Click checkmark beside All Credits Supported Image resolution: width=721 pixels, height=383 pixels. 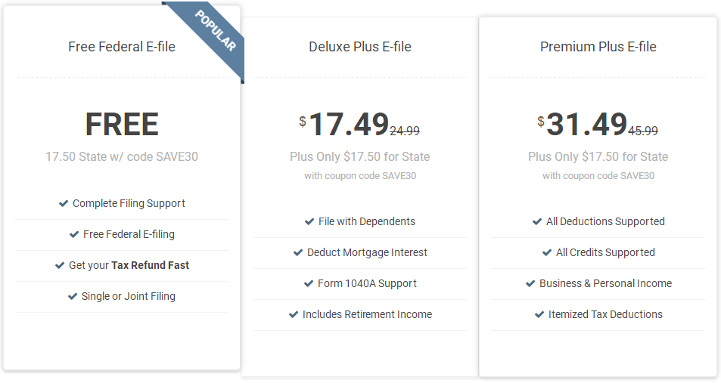(x=547, y=252)
